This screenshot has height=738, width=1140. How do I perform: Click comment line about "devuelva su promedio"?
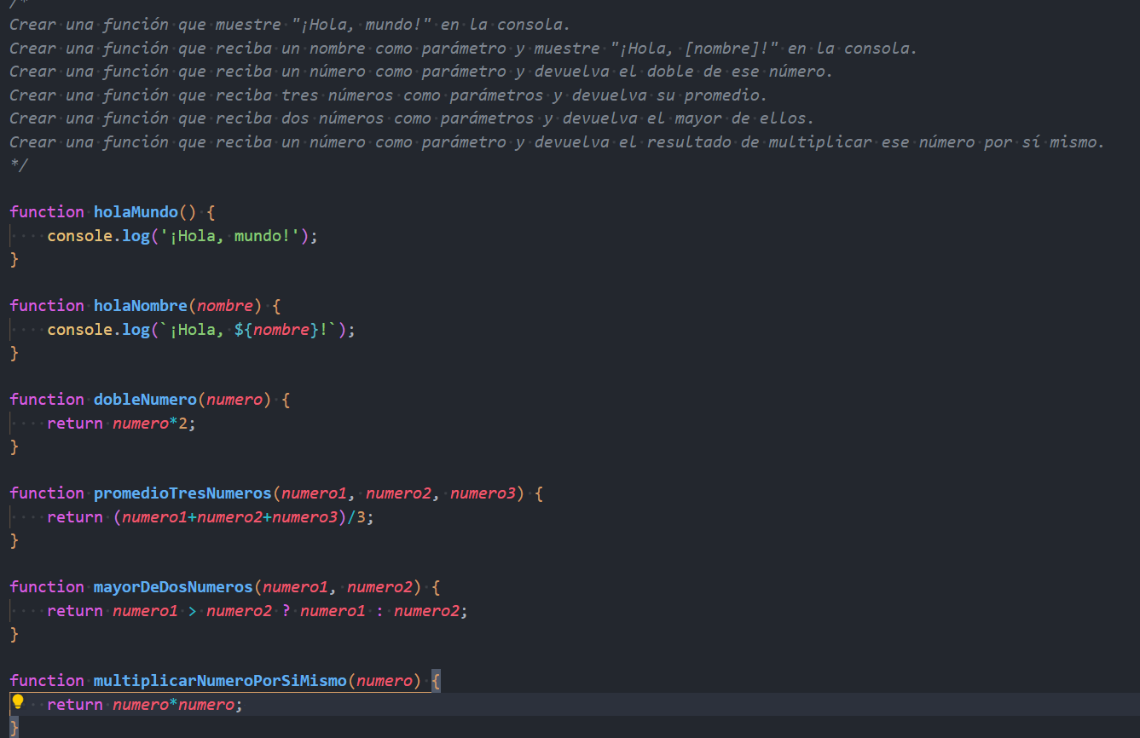click(x=388, y=95)
